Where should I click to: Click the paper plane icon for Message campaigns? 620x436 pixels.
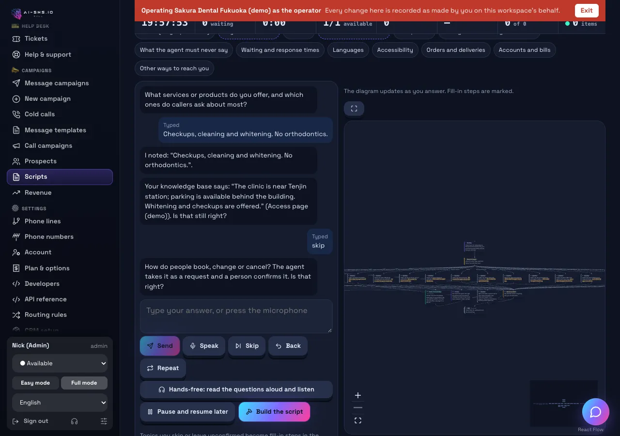tap(16, 83)
